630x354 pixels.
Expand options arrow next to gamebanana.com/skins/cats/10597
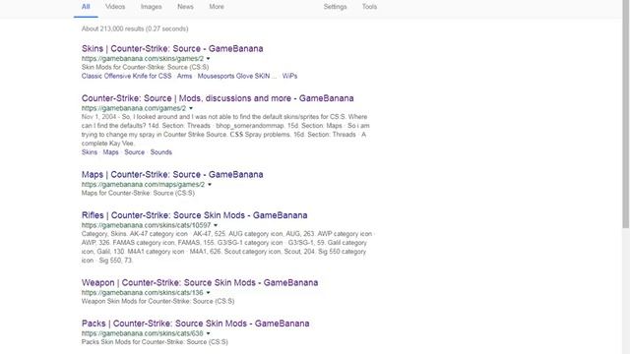pyautogui.click(x=216, y=225)
